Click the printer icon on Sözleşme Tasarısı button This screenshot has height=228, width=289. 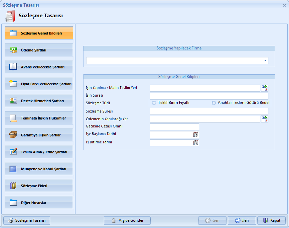pyautogui.click(x=11, y=220)
